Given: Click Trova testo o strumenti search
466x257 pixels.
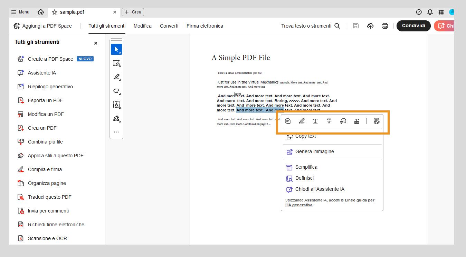Looking at the screenshot, I should 311,26.
